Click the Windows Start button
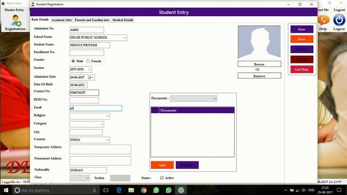Image resolution: width=347 pixels, height=195 pixels. tap(6, 190)
